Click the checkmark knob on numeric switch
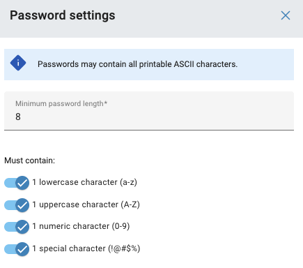The height and width of the screenshot is (268, 303). click(22, 227)
